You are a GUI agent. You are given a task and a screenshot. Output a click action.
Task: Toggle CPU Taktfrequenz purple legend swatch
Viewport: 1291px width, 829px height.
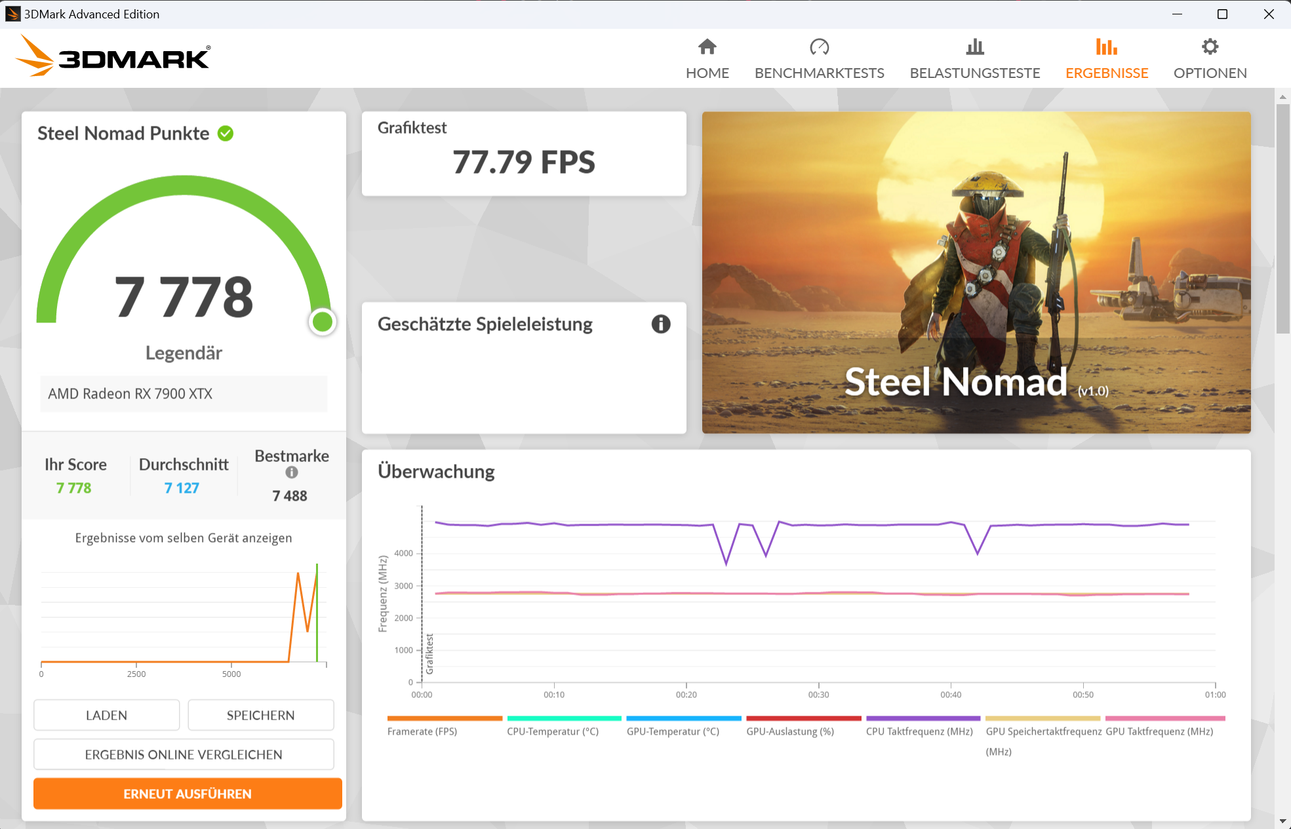point(923,719)
